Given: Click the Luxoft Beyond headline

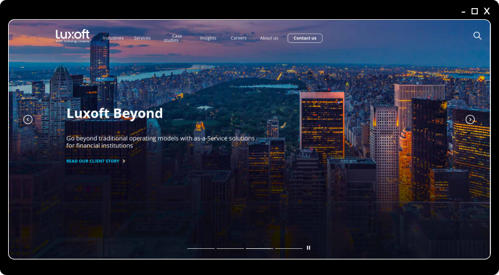Looking at the screenshot, I should (114, 113).
